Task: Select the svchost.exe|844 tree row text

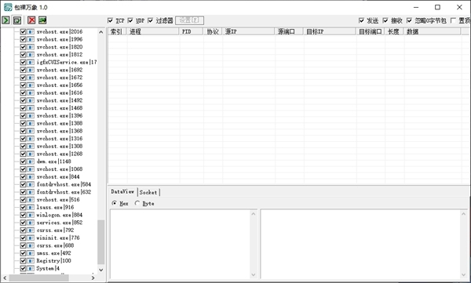Action: click(x=58, y=176)
